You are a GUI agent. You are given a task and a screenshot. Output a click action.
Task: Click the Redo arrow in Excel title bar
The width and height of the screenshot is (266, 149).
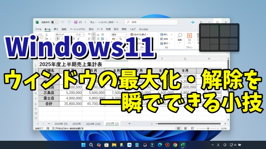(69, 22)
